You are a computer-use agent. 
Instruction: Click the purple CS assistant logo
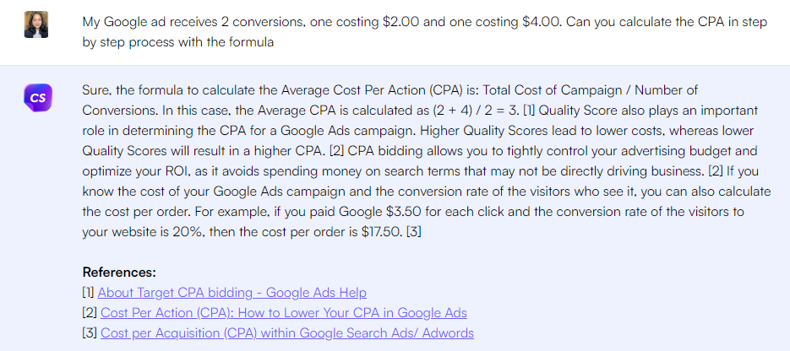click(x=36, y=98)
